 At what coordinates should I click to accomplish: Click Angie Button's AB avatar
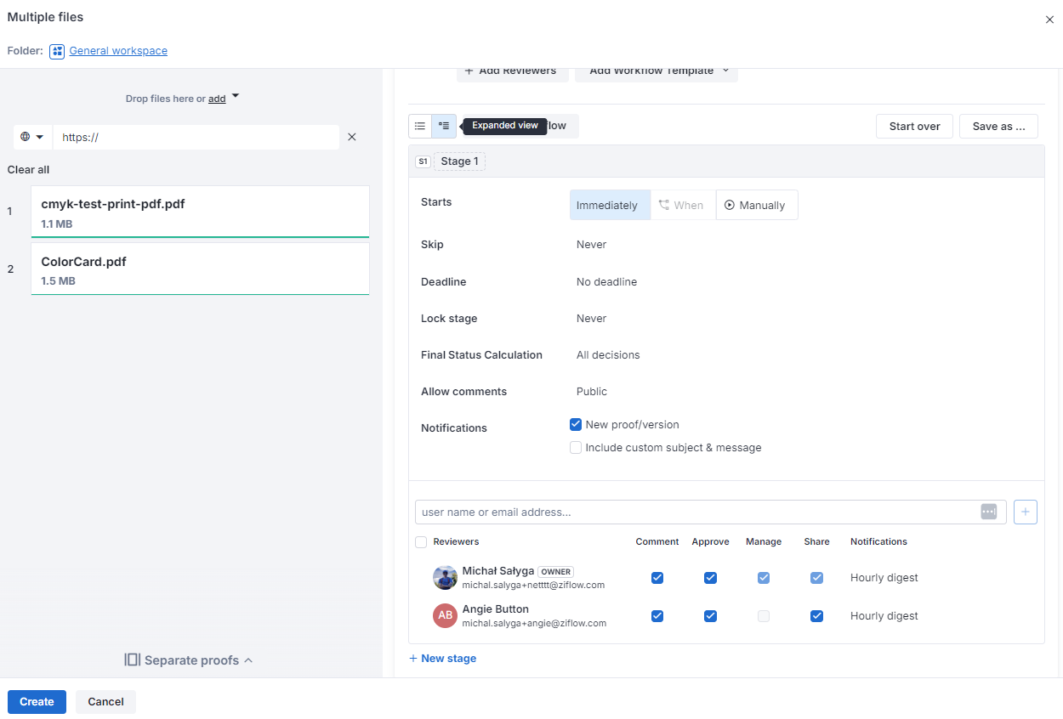[445, 615]
